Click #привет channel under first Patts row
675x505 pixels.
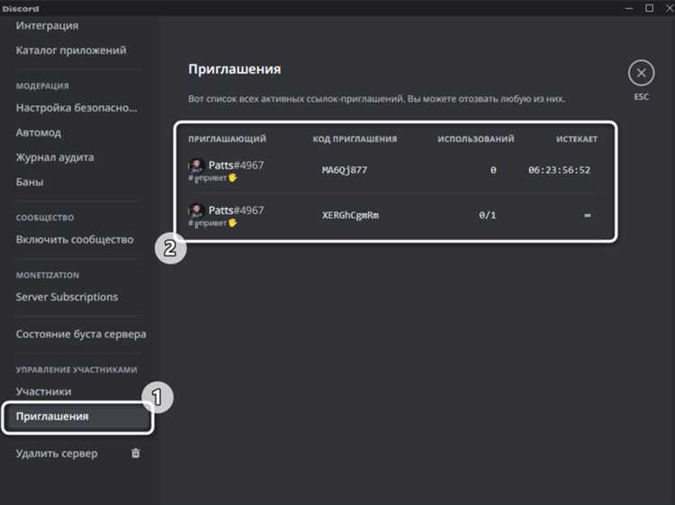[212, 178]
